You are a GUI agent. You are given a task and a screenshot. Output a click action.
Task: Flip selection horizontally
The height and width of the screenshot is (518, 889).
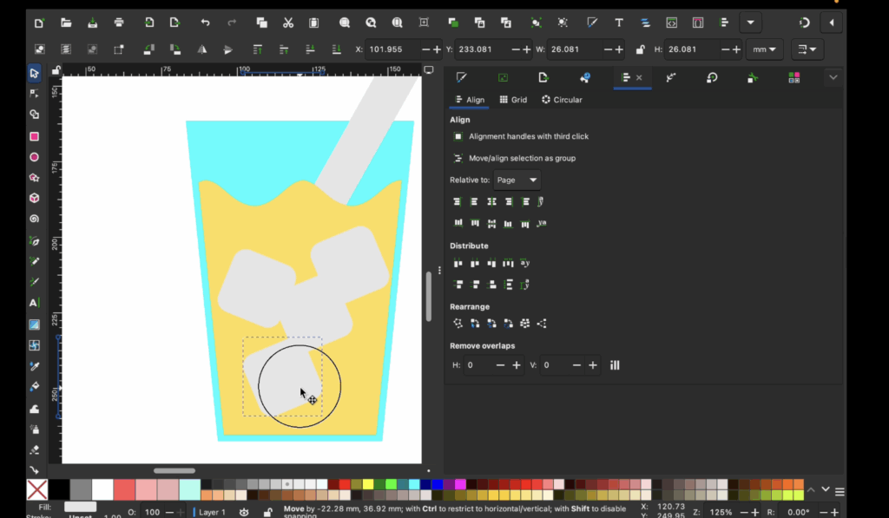pyautogui.click(x=201, y=49)
